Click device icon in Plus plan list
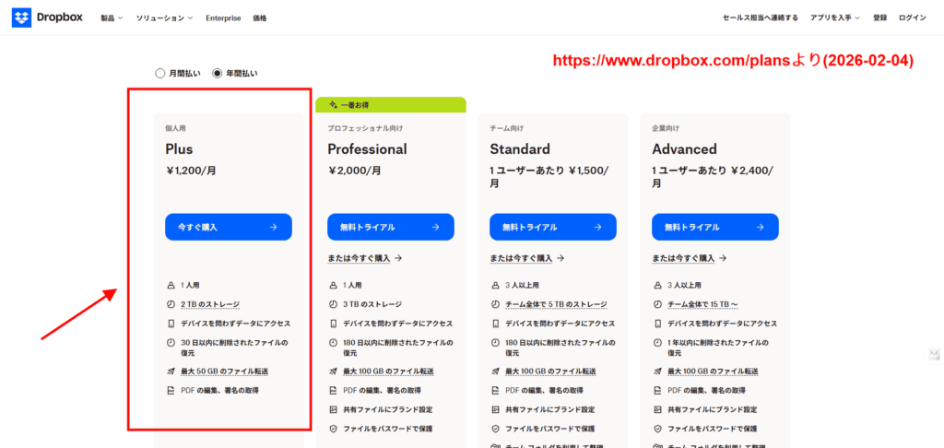The width and height of the screenshot is (944, 448). pos(171,324)
